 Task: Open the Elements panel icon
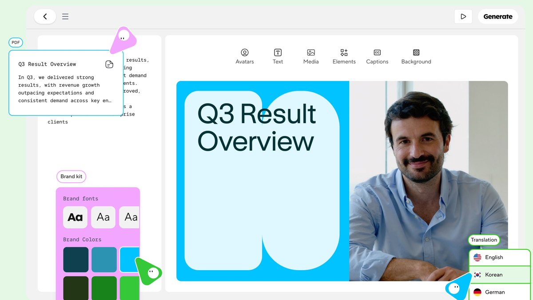point(344,52)
